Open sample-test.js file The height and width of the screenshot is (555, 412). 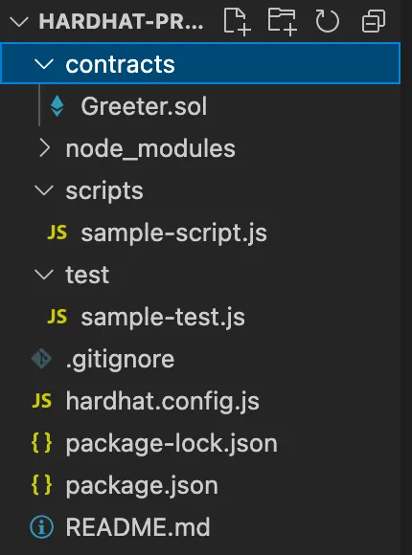163,318
